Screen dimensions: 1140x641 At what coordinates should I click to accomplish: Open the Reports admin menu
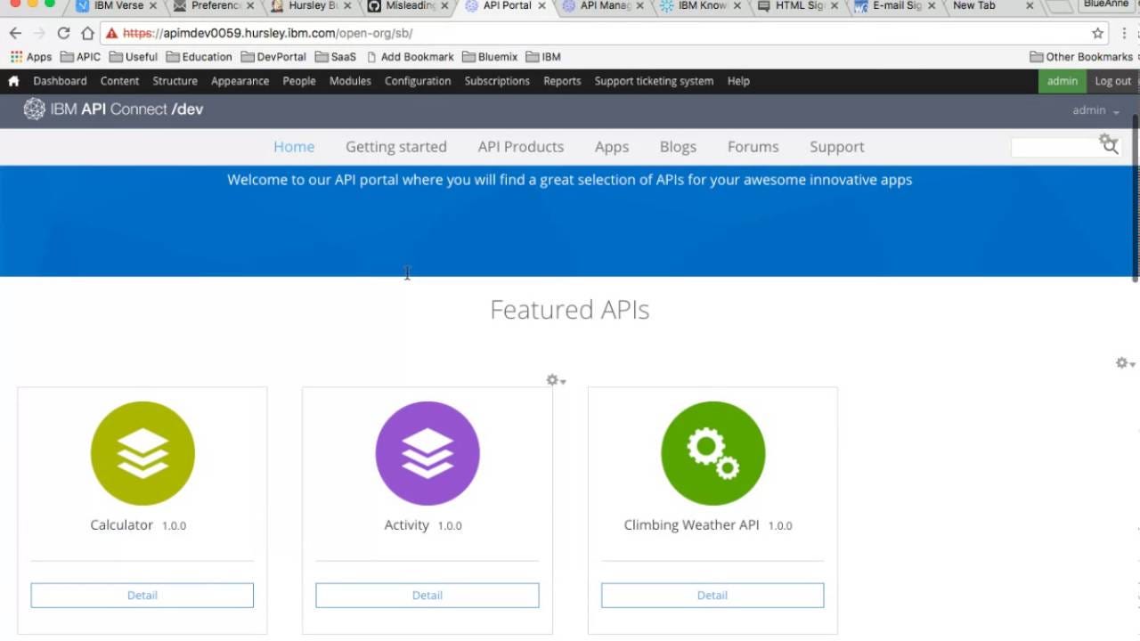(x=562, y=81)
